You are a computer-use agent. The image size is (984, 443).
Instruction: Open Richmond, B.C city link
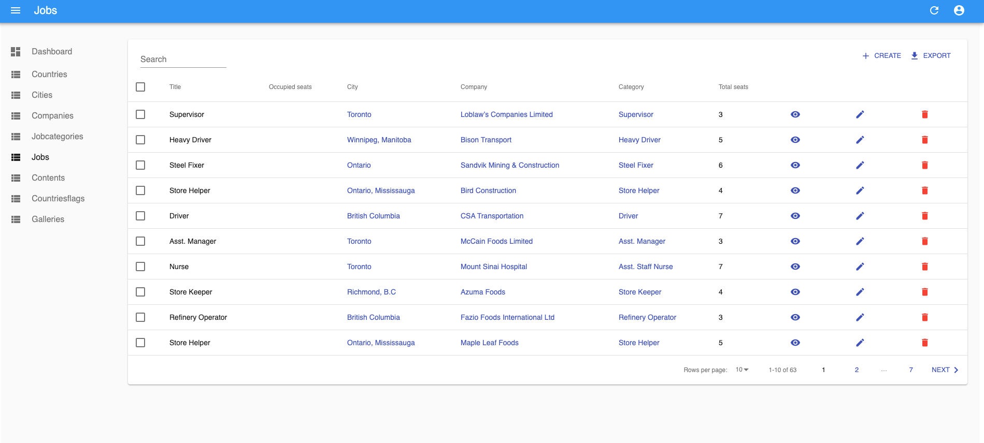coord(371,292)
